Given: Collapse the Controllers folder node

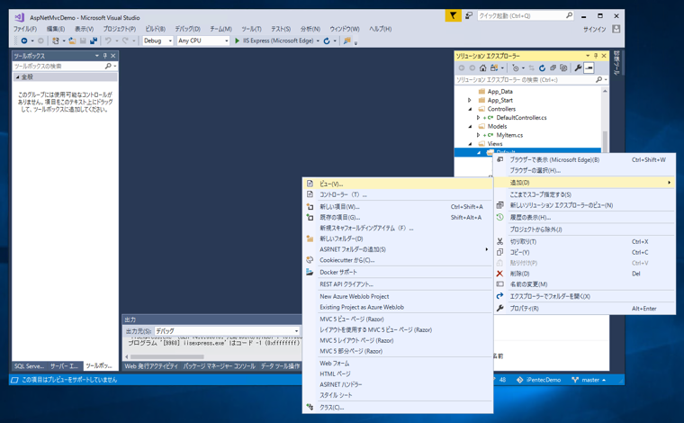Looking at the screenshot, I should tap(470, 109).
